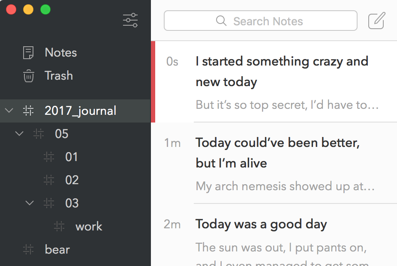
Task: Click the tag icon beside work
Action: click(x=59, y=226)
